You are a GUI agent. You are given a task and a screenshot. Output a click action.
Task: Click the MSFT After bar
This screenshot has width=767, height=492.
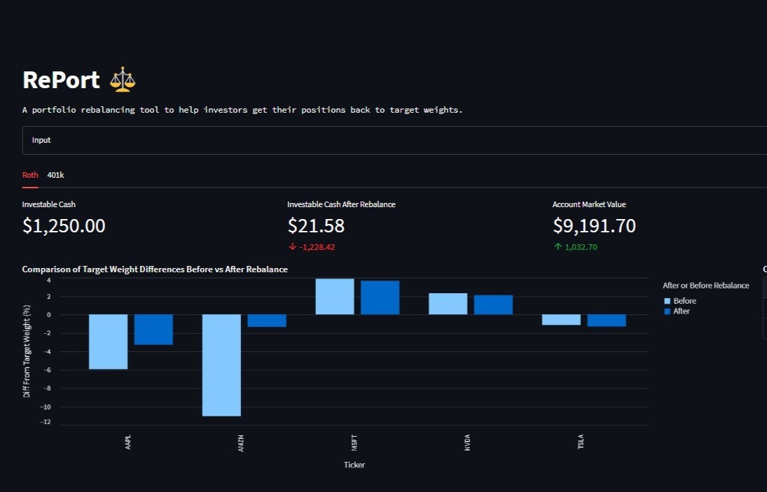(x=380, y=297)
